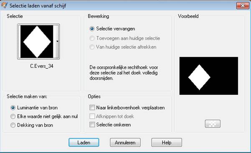This screenshot has width=251, height=153.
Task: Click the PaintShop Pro icon in title bar
Action: [x=4, y=5]
